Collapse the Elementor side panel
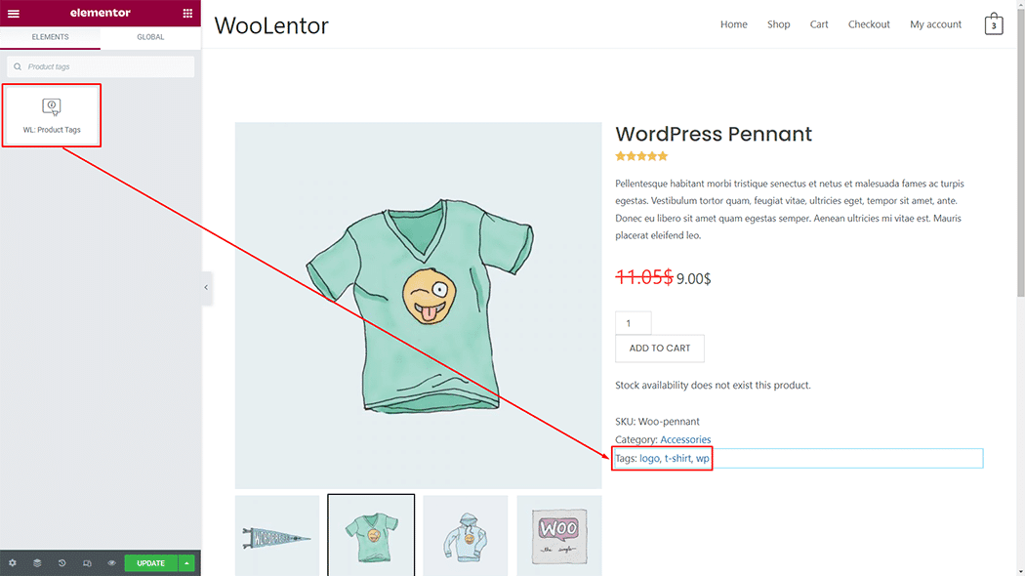Screen dimensions: 1025x576 tap(206, 287)
